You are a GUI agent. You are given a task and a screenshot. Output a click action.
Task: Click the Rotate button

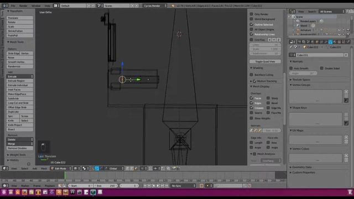pos(20,22)
